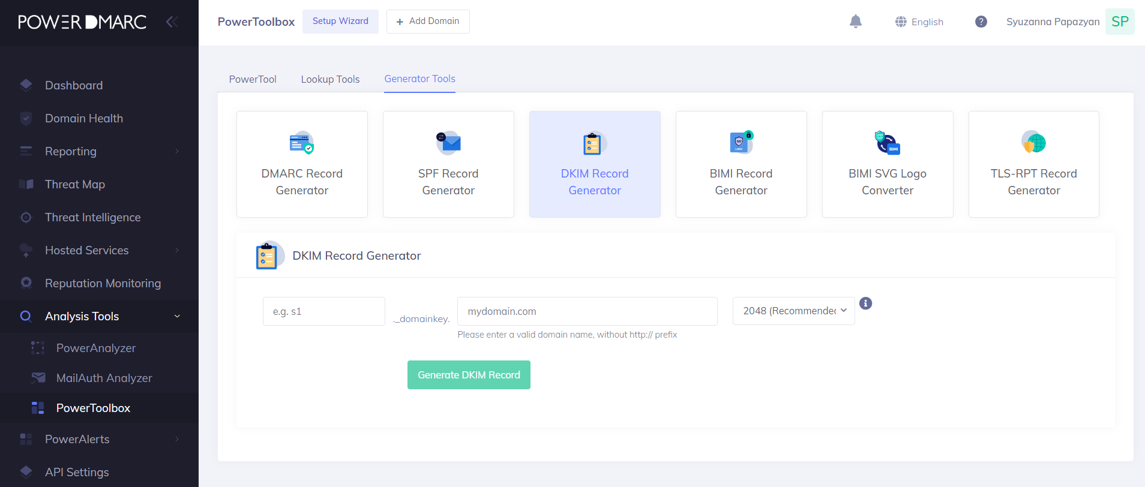Click the Setup Wizard button
This screenshot has width=1145, height=487.
(x=340, y=22)
